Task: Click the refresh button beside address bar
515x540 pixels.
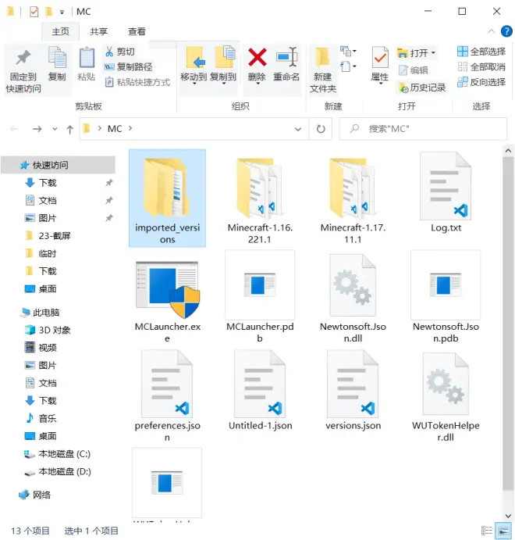Action: 321,129
